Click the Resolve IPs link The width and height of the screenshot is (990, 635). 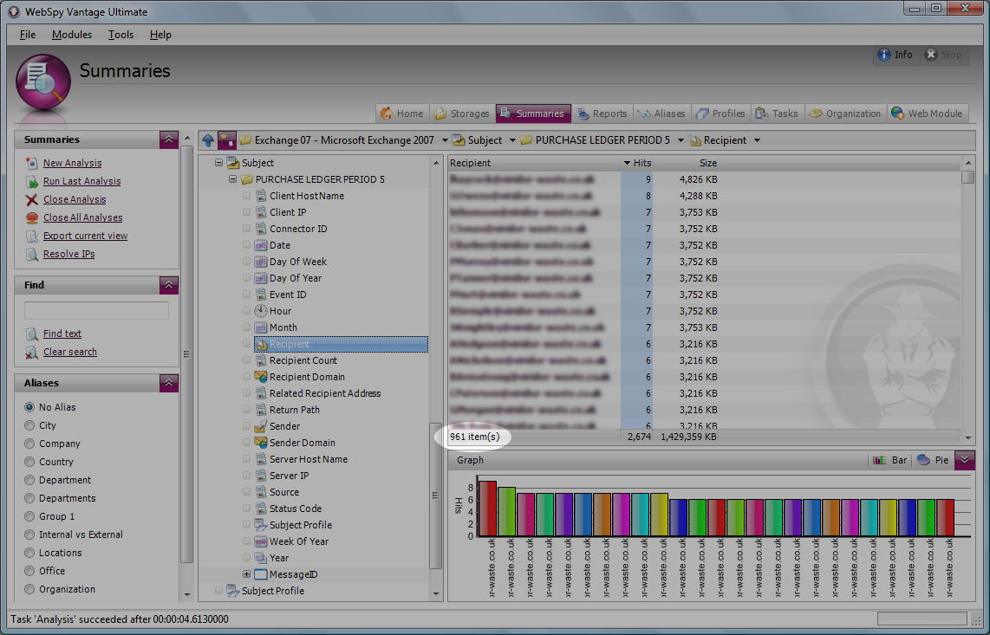68,255
